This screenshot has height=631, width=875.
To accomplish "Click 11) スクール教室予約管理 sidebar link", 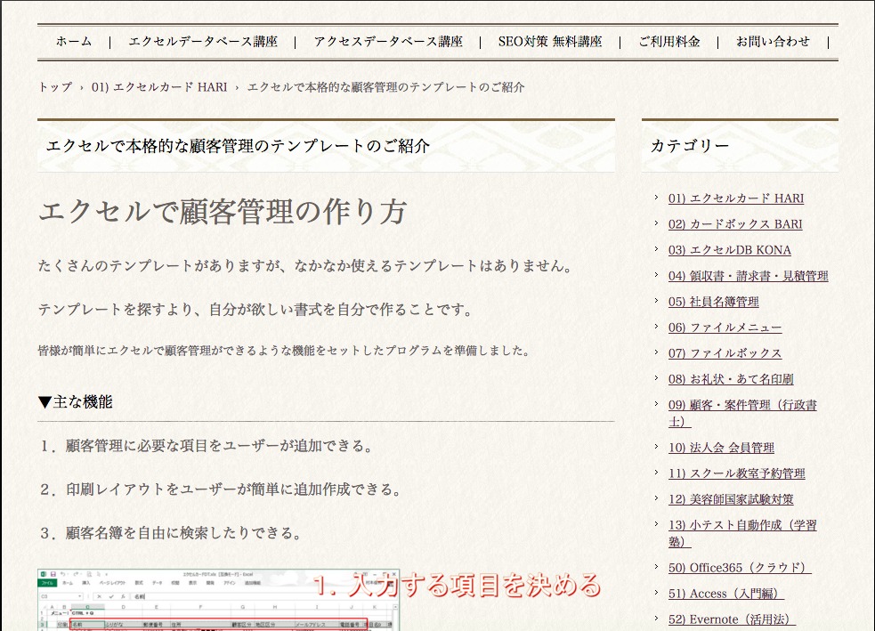I will tap(736, 473).
